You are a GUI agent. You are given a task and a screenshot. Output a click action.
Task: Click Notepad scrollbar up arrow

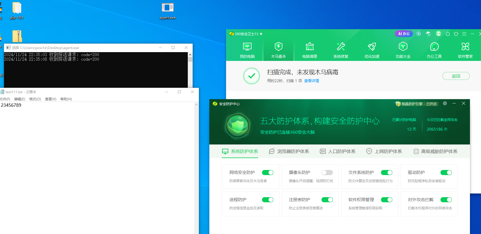click(196, 105)
